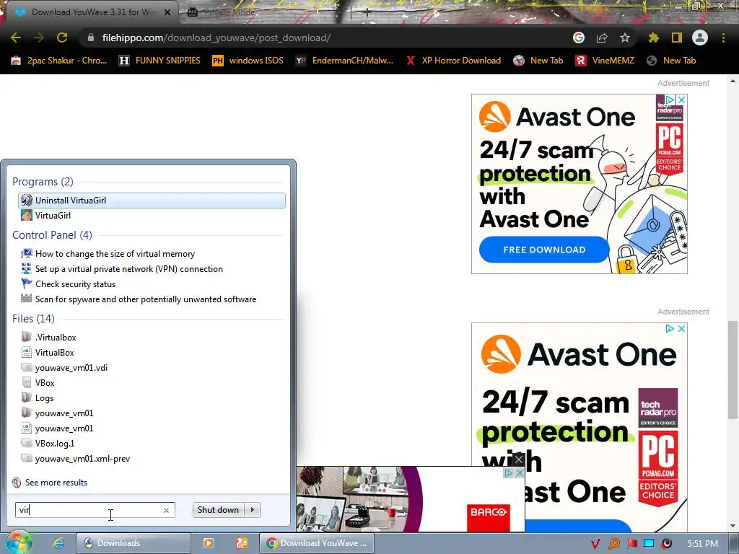Close bottom Barco banner overlay
Viewport: 739px width, 554px height.
[518, 460]
